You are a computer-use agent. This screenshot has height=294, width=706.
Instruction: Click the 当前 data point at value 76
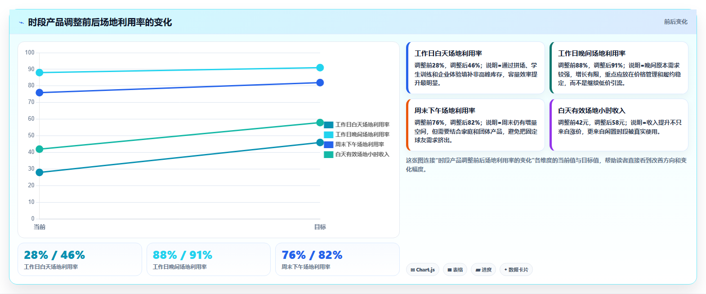tap(40, 93)
